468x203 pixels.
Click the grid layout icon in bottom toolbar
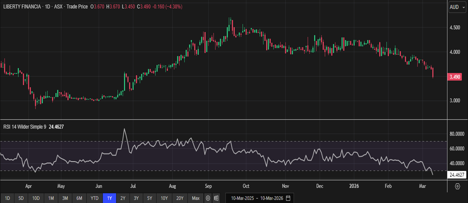[x=216, y=198]
